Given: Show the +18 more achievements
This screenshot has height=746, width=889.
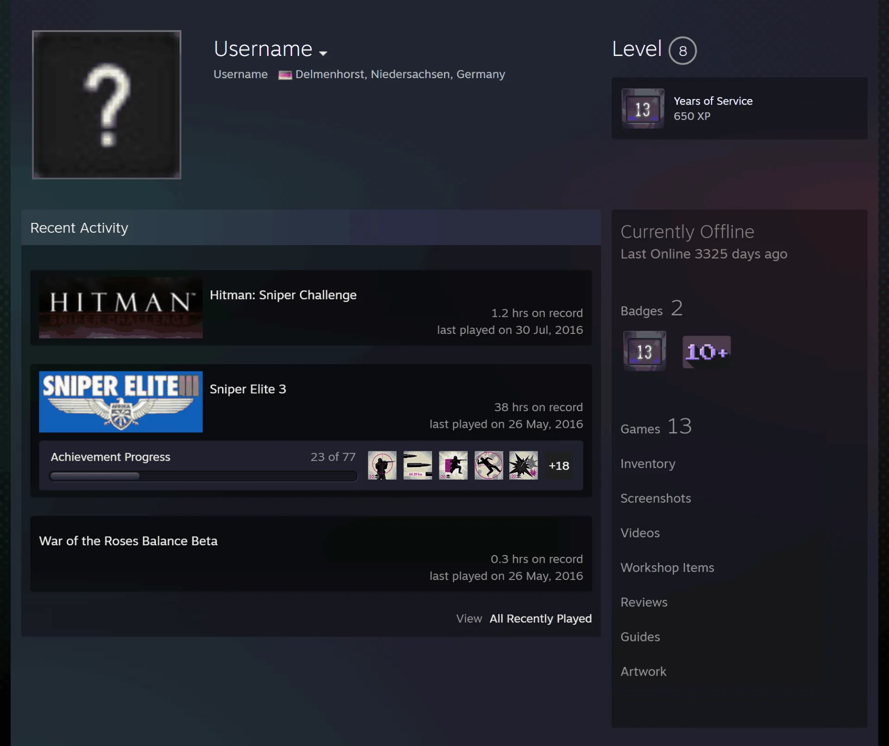Looking at the screenshot, I should (x=559, y=466).
